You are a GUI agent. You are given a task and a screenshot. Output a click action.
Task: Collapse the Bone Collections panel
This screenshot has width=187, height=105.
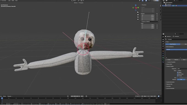pos(170,47)
